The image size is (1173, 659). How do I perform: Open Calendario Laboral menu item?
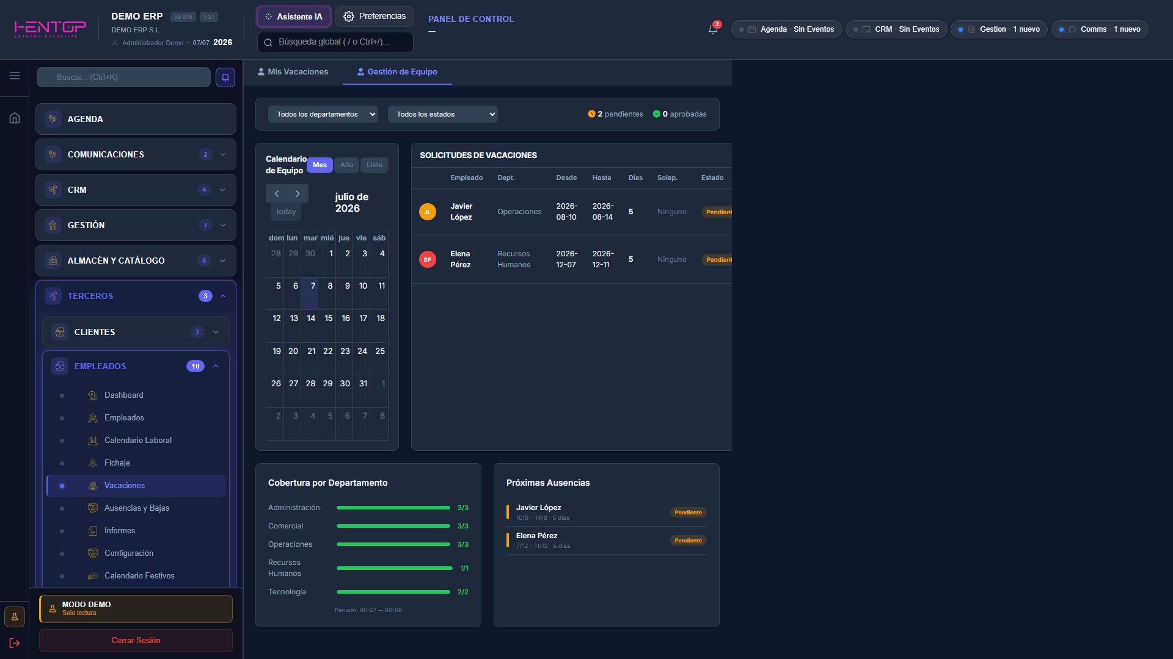[x=136, y=441]
